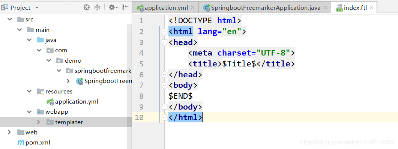Collapse the com package arrow
This screenshot has height=149, width=398.
39,50
